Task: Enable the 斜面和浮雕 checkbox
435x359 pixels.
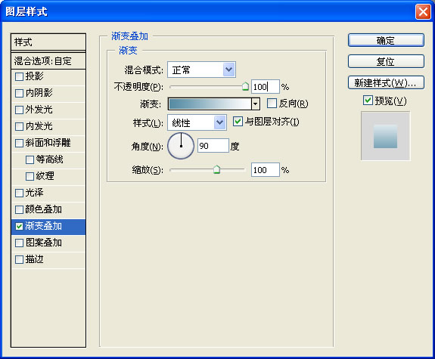Action: coord(19,143)
